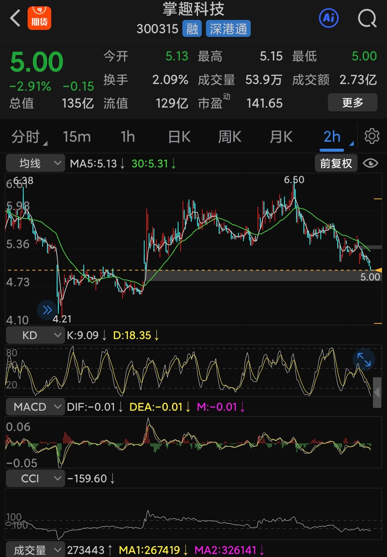Switch to the 1h tab
The image size is (387, 557).
tap(128, 137)
